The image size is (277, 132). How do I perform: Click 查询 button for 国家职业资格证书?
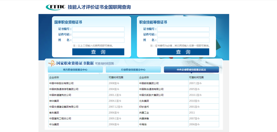coord(98,52)
